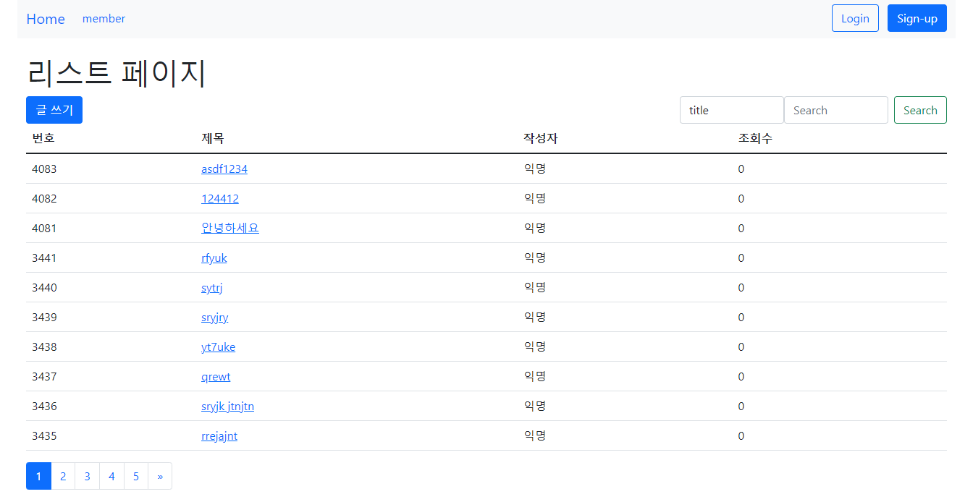This screenshot has width=973, height=502.
Task: Go to page 5 in pagination
Action: coord(136,476)
